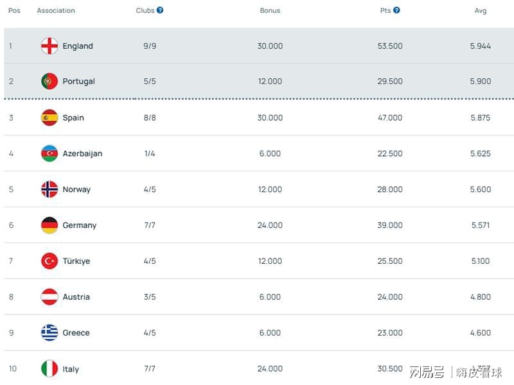Click the Italy flag icon
The height and width of the screenshot is (385, 514).
[x=49, y=368]
